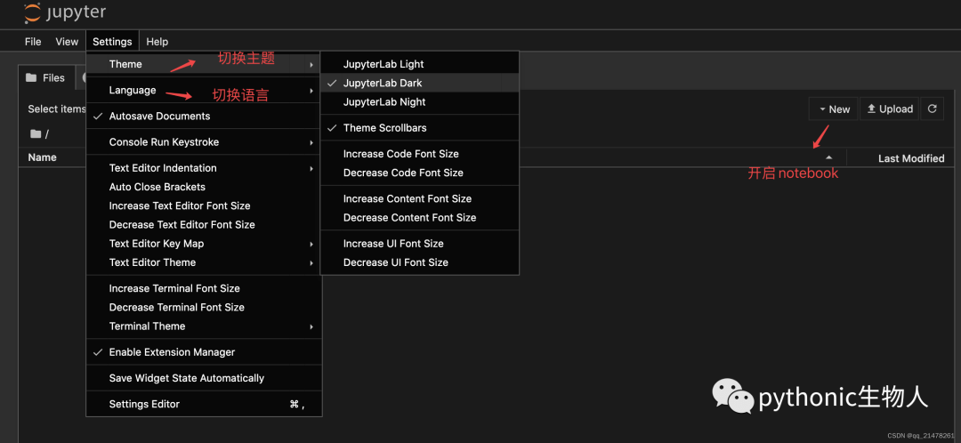Open the New dropdown button
The image size is (961, 443).
tap(831, 109)
